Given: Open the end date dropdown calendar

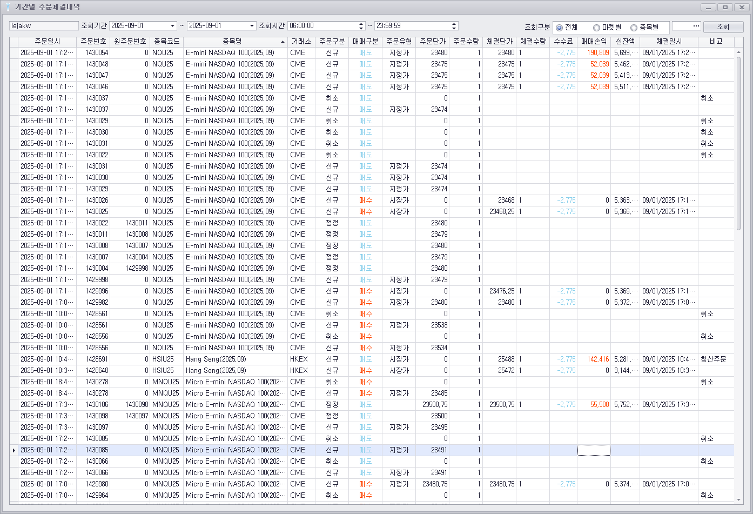Looking at the screenshot, I should click(x=252, y=26).
